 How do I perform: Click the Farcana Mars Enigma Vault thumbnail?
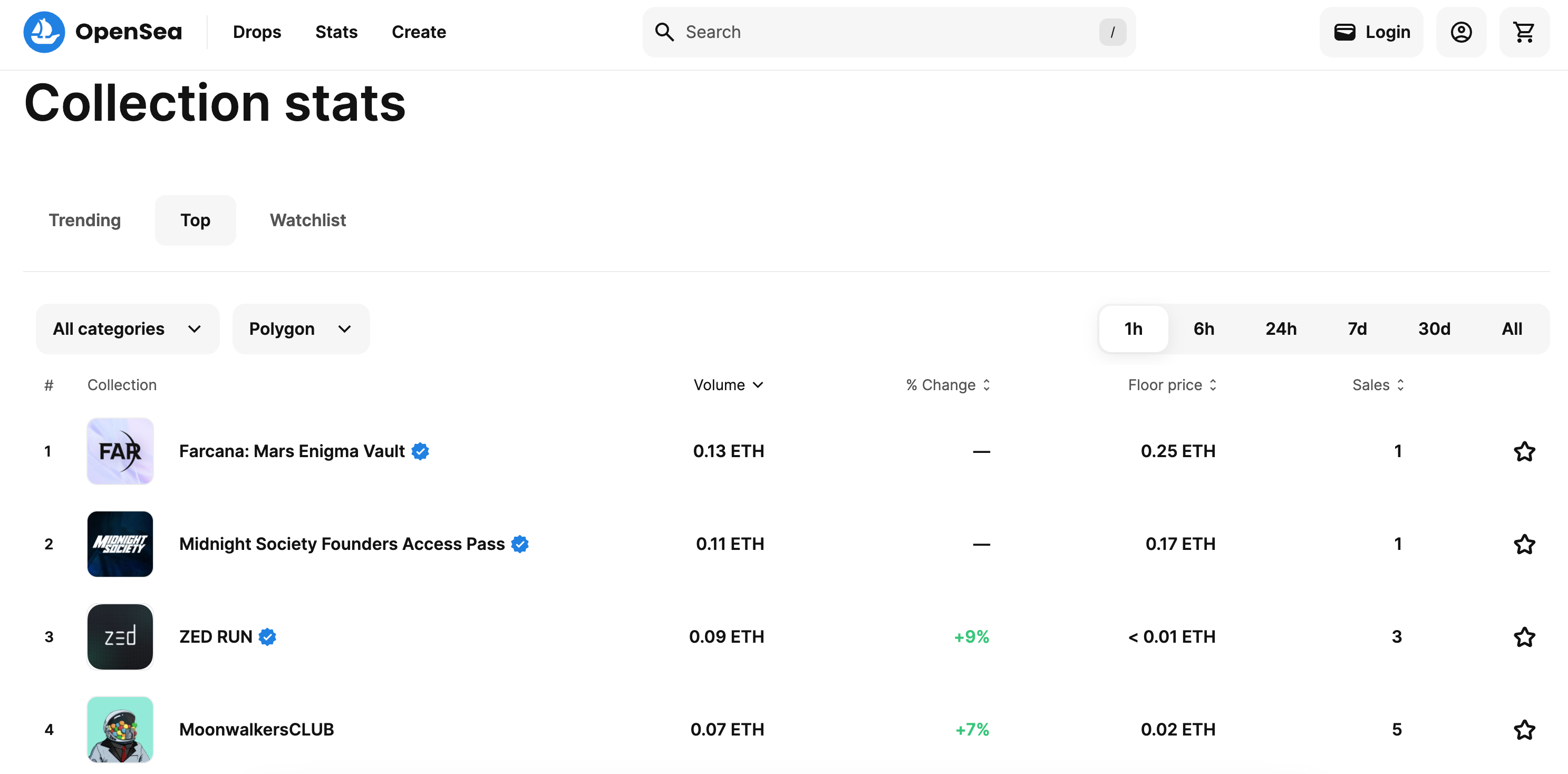[x=120, y=451]
